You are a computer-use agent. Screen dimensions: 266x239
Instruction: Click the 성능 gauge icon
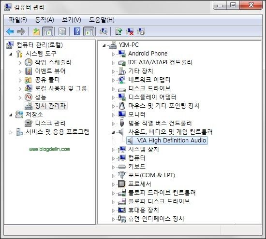[x=29, y=97]
